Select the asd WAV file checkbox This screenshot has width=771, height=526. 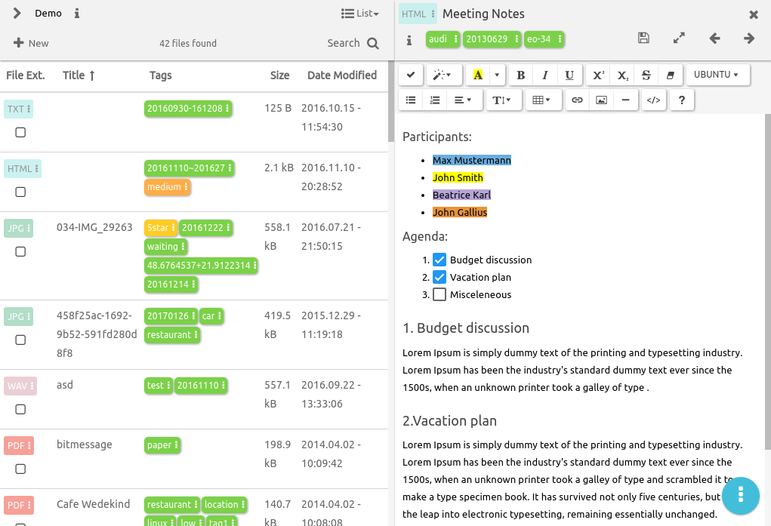20,409
